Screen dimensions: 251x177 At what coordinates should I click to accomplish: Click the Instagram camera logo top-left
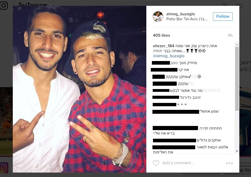pyautogui.click(x=4, y=5)
